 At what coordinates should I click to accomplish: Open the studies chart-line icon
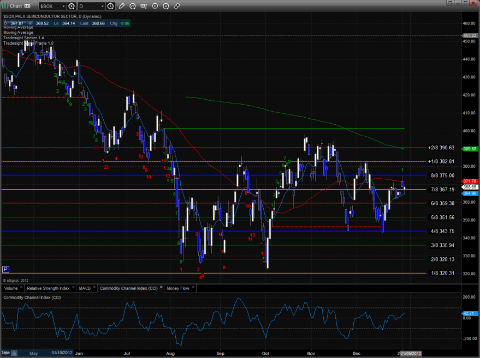click(133, 6)
